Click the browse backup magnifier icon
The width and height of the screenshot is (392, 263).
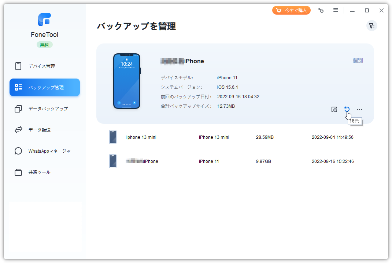[334, 109]
